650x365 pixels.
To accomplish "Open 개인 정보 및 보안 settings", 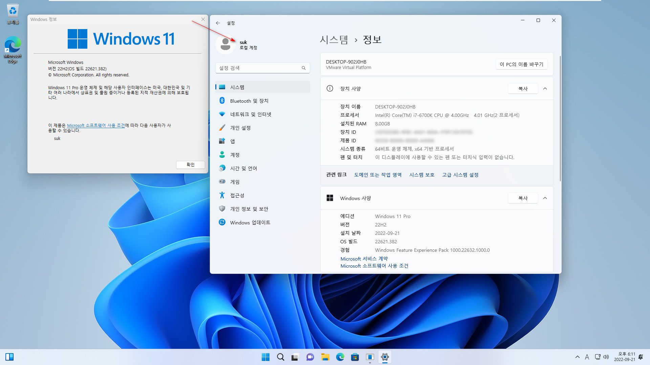I will pyautogui.click(x=263, y=209).
